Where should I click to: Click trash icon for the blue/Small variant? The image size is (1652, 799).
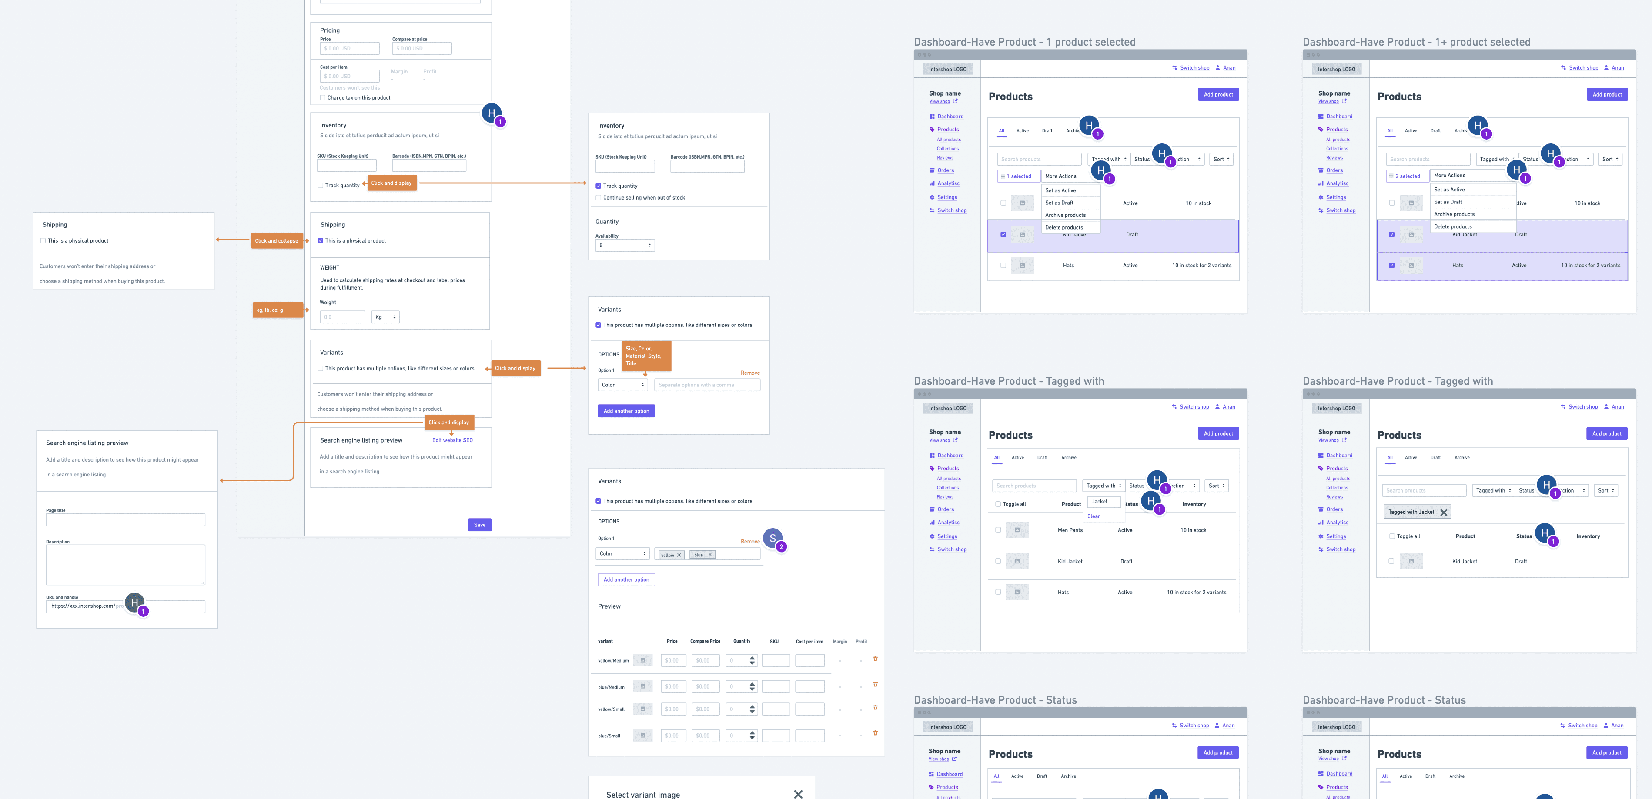[875, 733]
